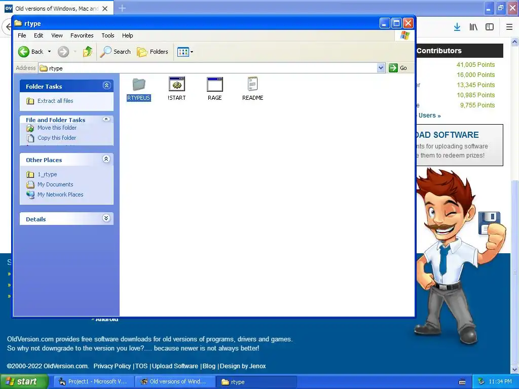Switch to Project1 - Microsoft V... taskbar button
This screenshot has height=389, width=519.
pos(93,382)
